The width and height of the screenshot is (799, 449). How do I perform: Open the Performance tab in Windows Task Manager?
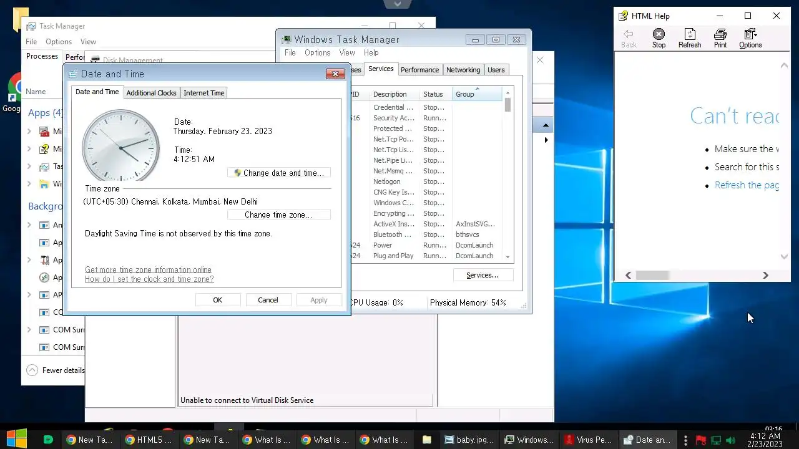pyautogui.click(x=419, y=70)
